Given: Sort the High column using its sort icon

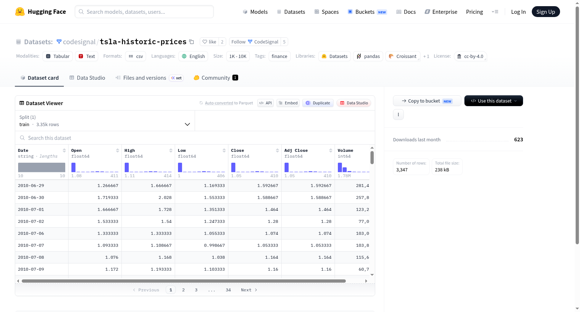Looking at the screenshot, I should click(171, 150).
